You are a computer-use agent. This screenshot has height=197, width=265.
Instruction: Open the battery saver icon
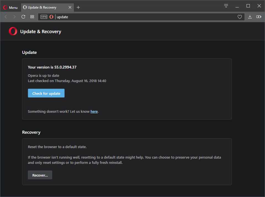point(259,17)
